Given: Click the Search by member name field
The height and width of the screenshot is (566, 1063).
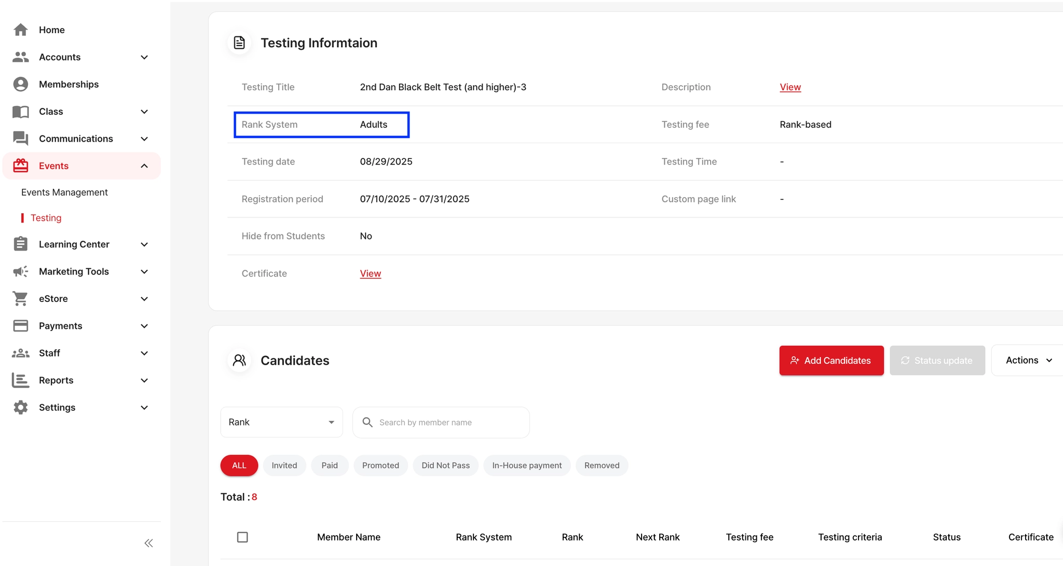Looking at the screenshot, I should (x=441, y=422).
